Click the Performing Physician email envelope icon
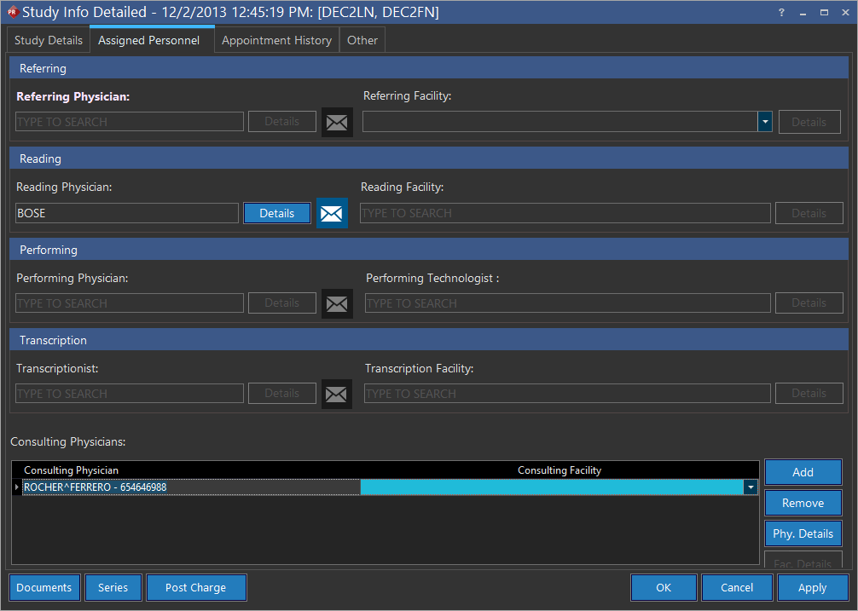This screenshot has height=611, width=858. [x=337, y=303]
